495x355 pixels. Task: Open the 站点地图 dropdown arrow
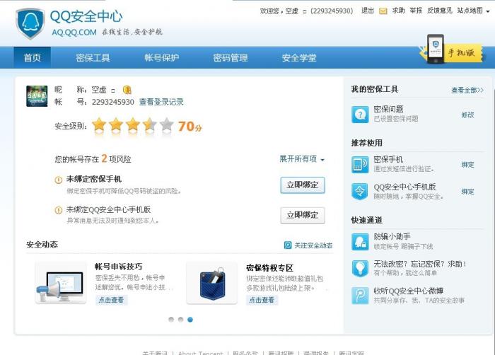(488, 11)
